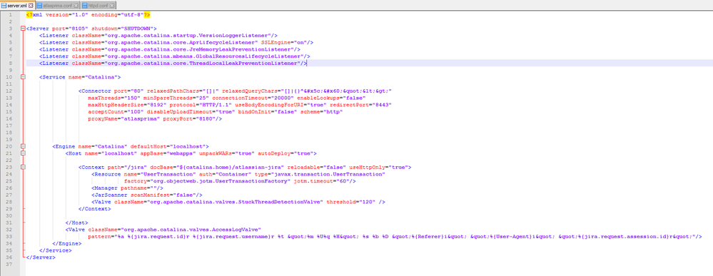Viewport: 713px width, 276px height.
Task: Close the atlasprima.conf tab with its X
Action: 76,6
